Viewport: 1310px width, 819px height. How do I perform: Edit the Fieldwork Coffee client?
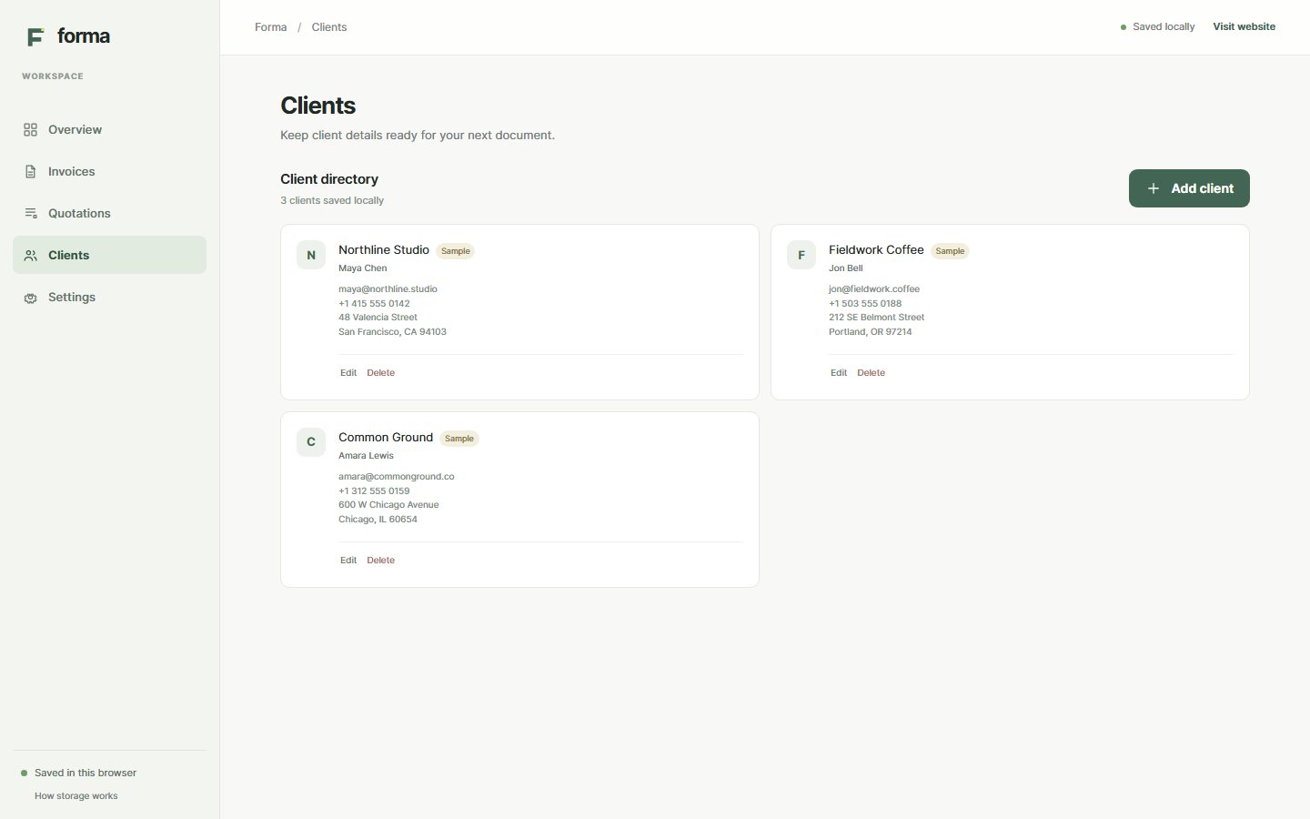pyautogui.click(x=839, y=373)
